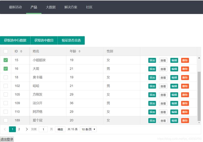The width and height of the screenshot is (203, 142).
Task: Click 获取选中行数据 button
Action: [x=15, y=40]
